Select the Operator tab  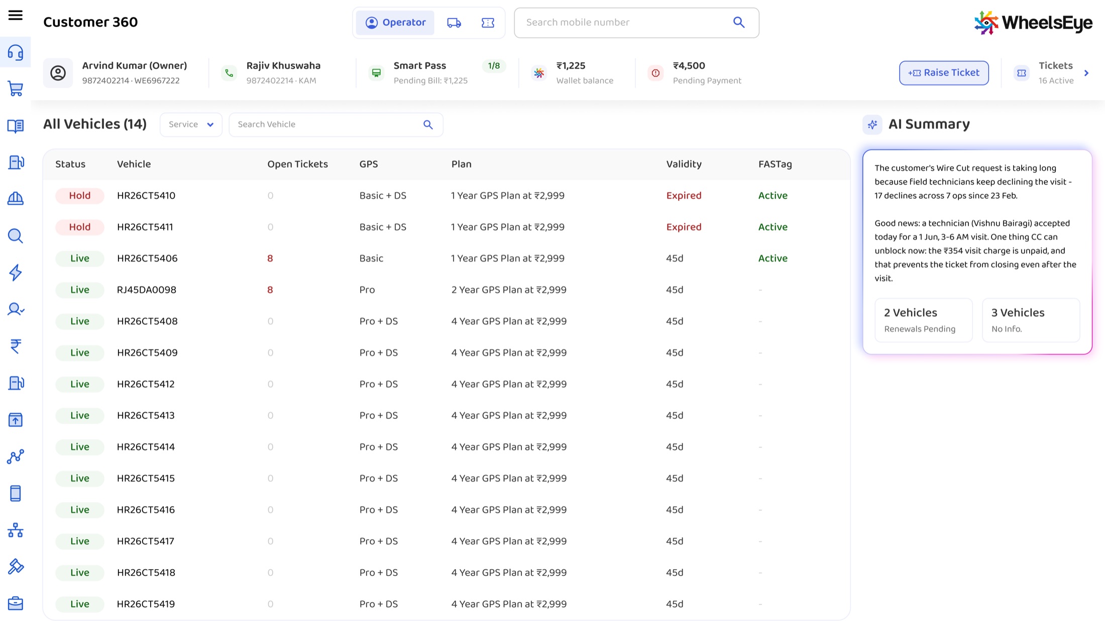point(395,23)
